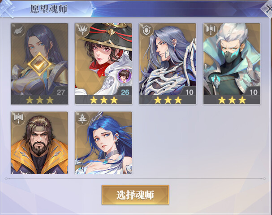Click the three stars under masked man card
Viewport: 272px width, 215px height.
(x=232, y=100)
